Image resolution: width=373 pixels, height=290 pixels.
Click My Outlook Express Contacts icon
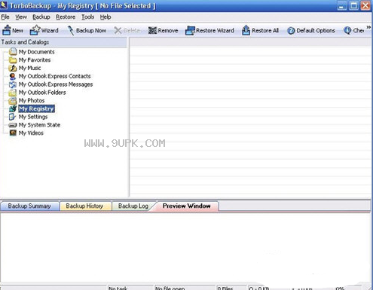(13, 76)
